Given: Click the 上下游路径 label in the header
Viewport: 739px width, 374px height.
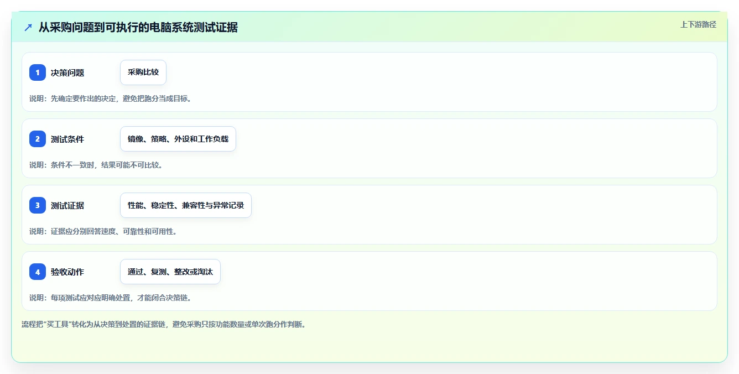Looking at the screenshot, I should pos(699,24).
